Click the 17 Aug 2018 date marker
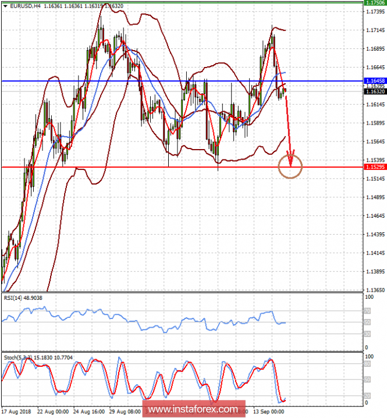The height and width of the screenshot is (418, 387). click(x=16, y=412)
